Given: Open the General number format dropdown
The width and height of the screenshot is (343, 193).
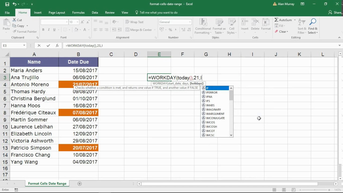Looking at the screenshot, I should [x=190, y=22].
